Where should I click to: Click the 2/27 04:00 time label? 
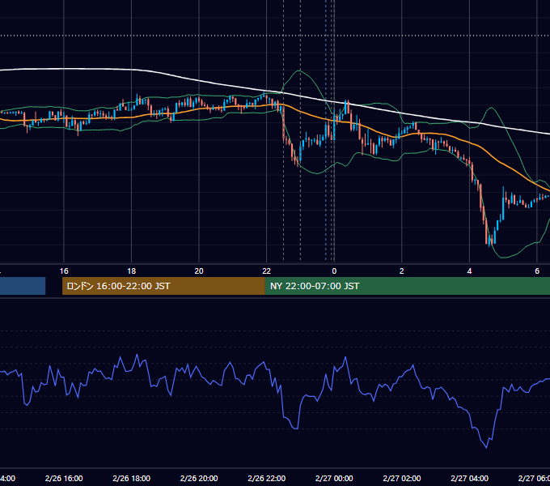(469, 478)
